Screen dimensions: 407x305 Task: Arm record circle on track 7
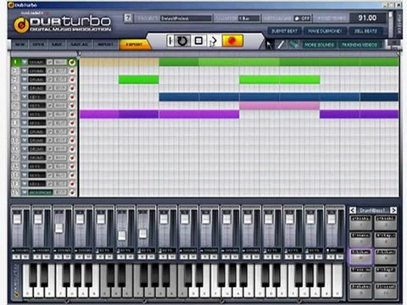[x=72, y=114]
